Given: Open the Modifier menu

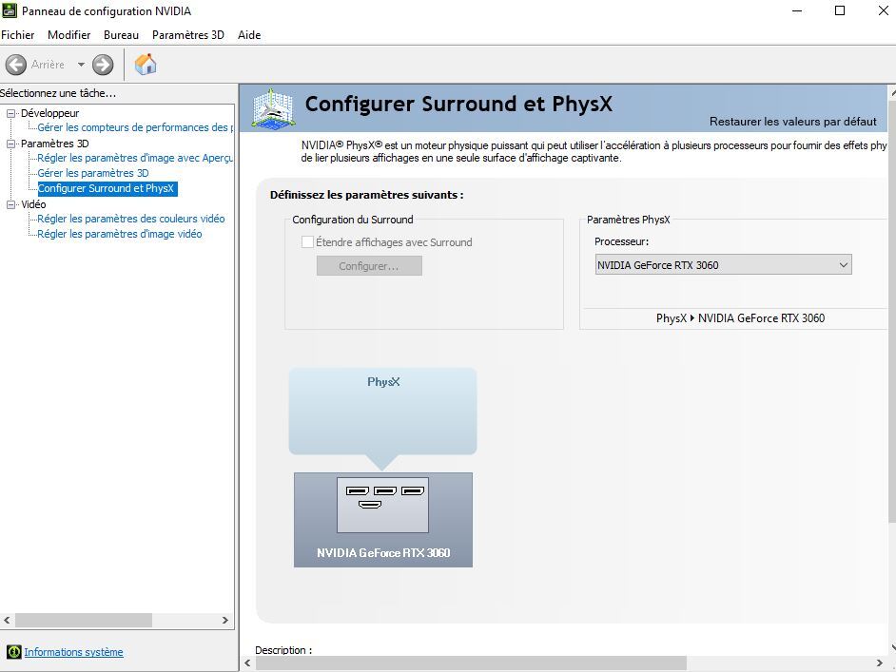Looking at the screenshot, I should [69, 35].
